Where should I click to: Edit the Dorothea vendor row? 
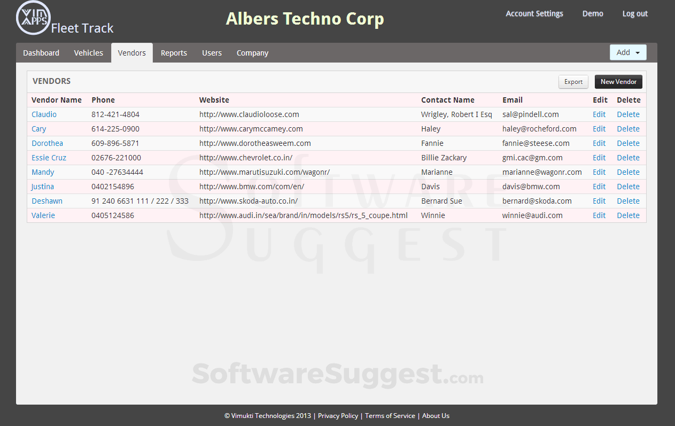click(599, 143)
